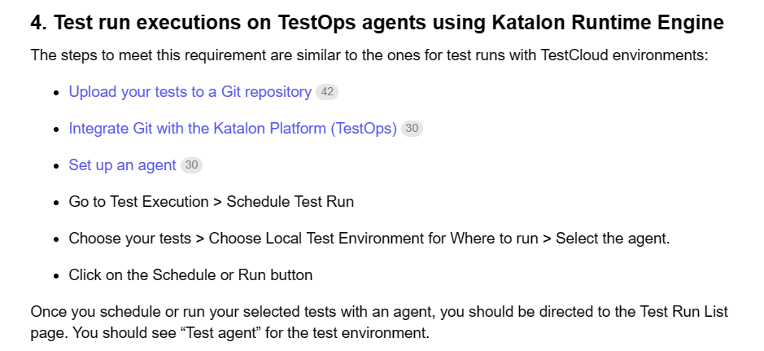This screenshot has width=764, height=351.
Task: Click the 30 badge beside Integrate Git link
Action: tap(413, 129)
